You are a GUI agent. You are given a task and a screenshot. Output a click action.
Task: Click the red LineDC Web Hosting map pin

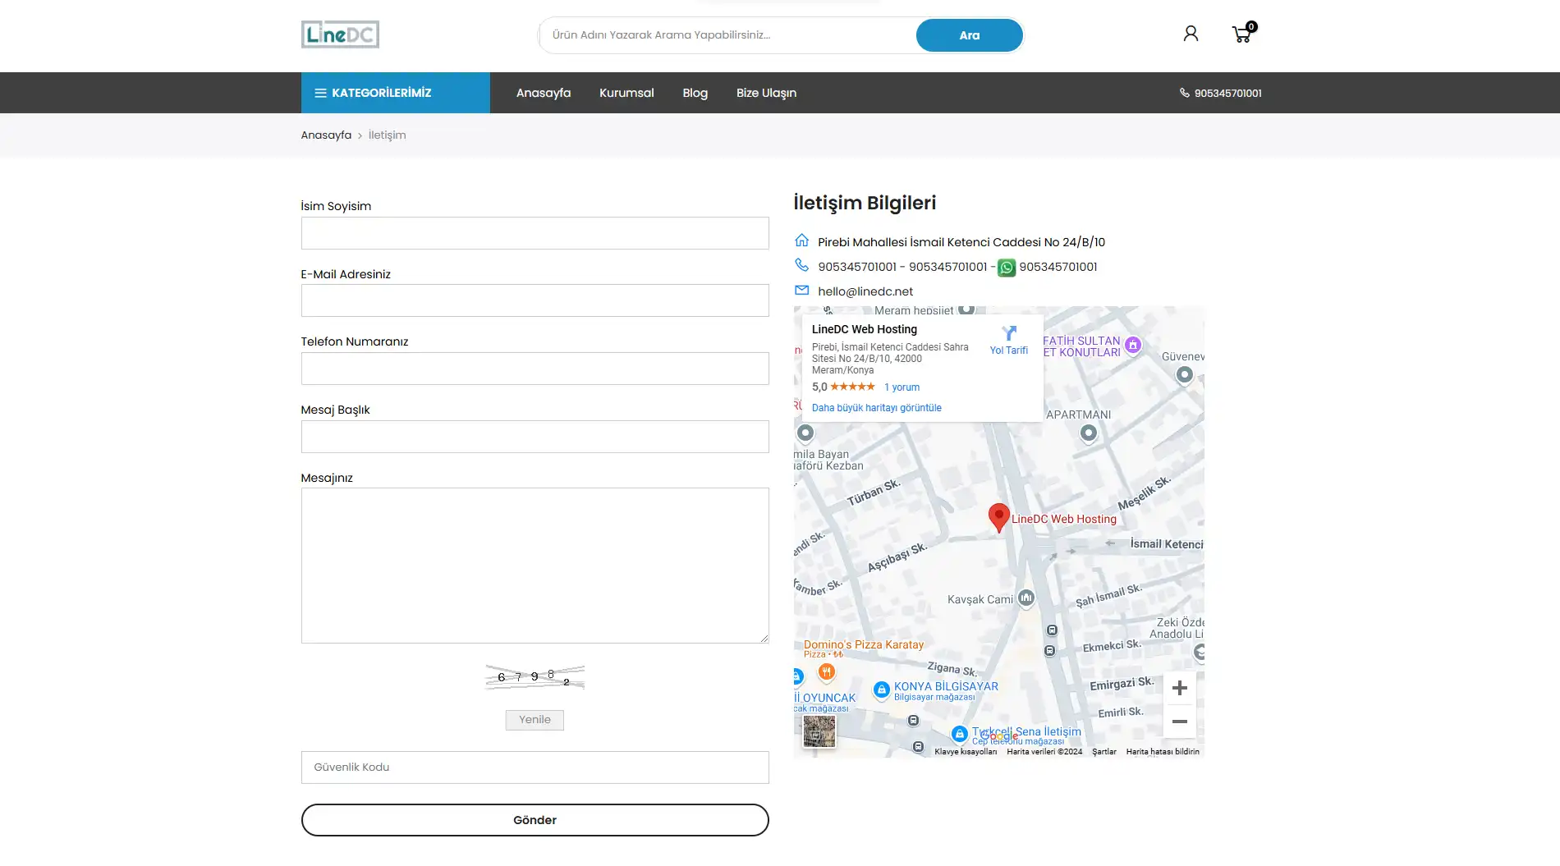coord(998,517)
